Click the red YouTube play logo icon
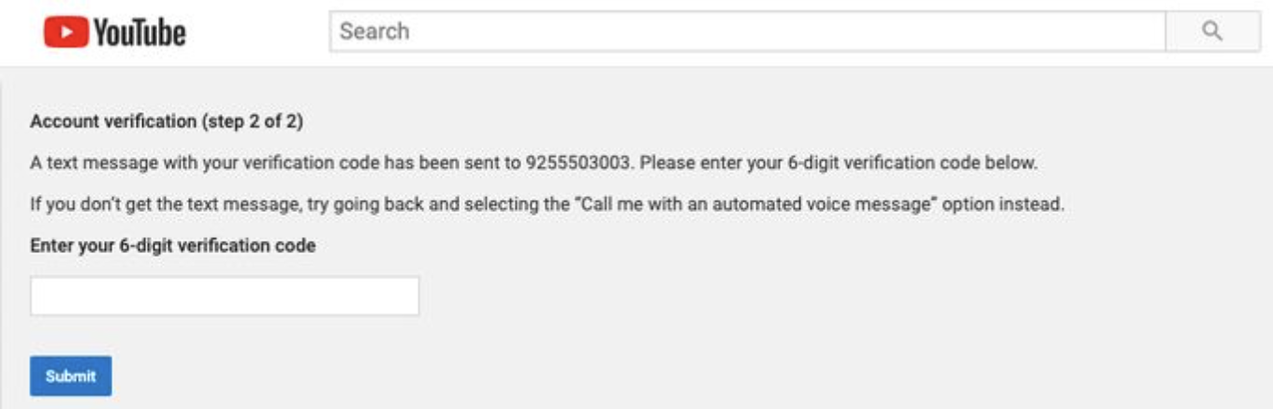 65,33
